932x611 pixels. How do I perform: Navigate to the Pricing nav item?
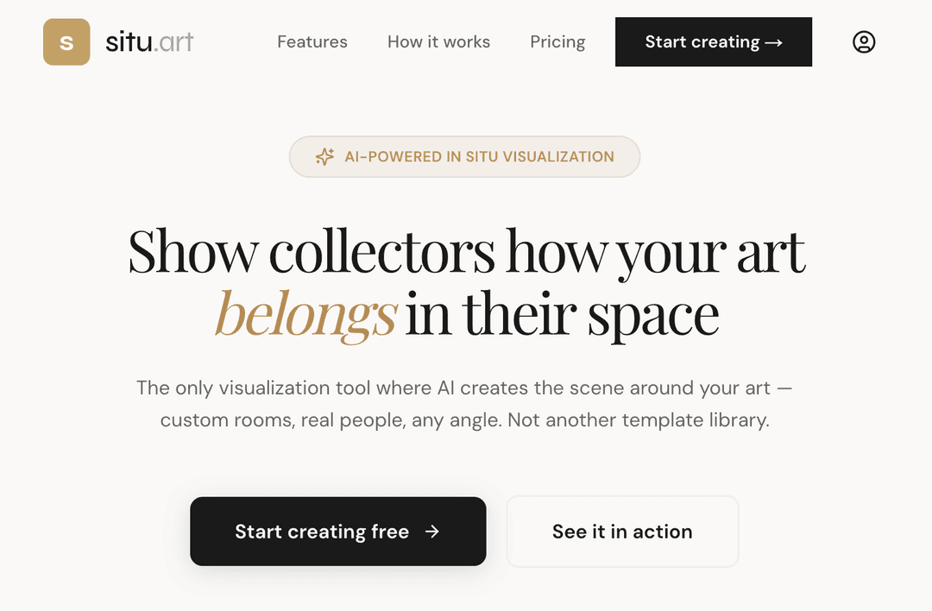pyautogui.click(x=557, y=42)
